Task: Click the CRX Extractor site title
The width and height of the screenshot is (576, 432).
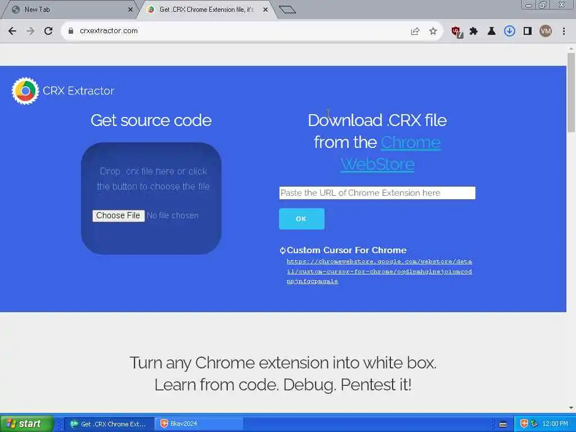Action: point(78,91)
